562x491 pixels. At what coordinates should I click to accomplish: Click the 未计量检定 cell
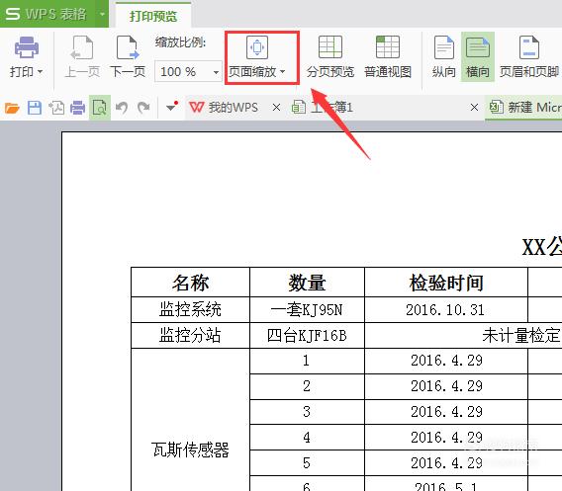click(463, 335)
